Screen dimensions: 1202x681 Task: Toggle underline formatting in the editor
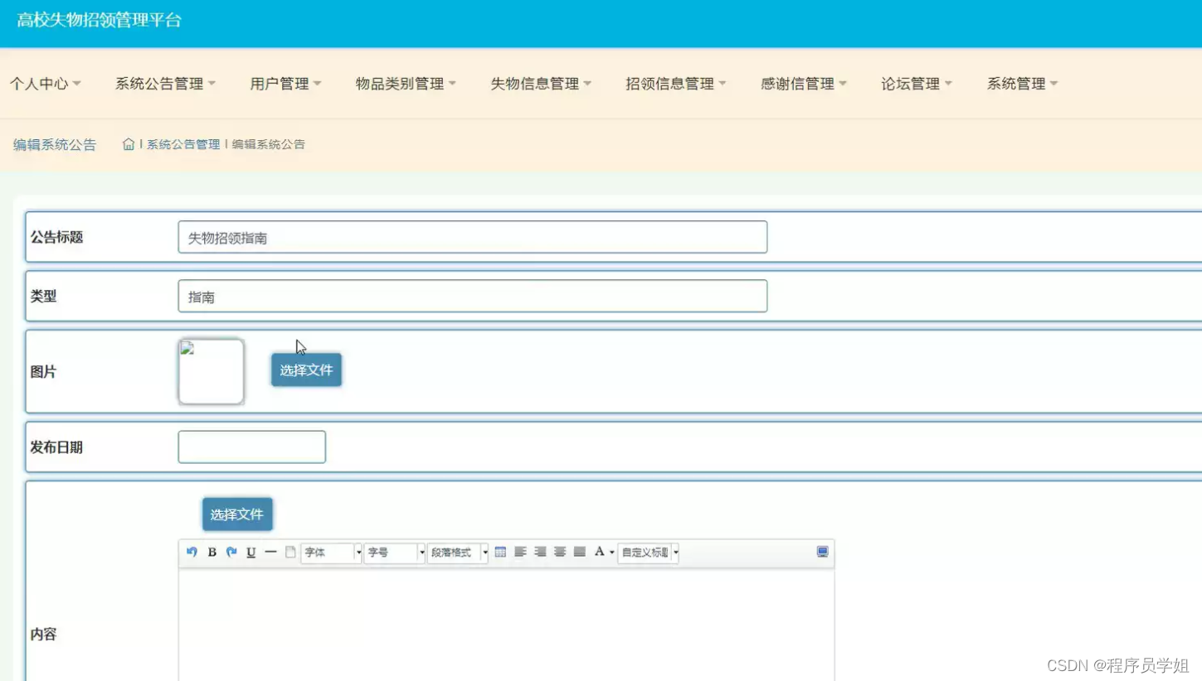coord(251,552)
